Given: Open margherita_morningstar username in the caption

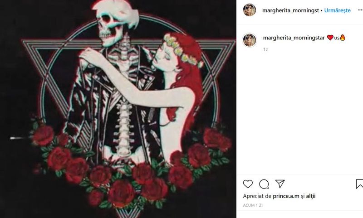Looking at the screenshot, I should coord(294,38).
